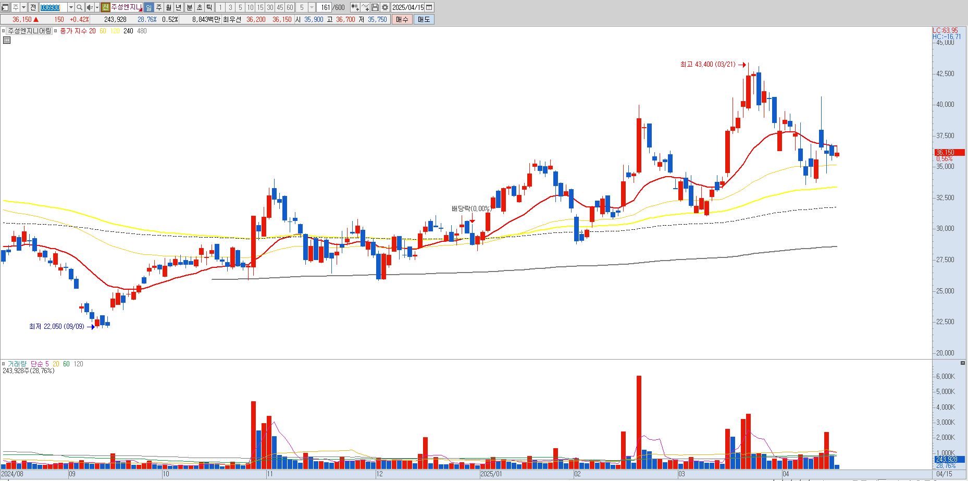Click the yellow 120 moving average legend
The width and height of the screenshot is (968, 481).
pos(115,31)
